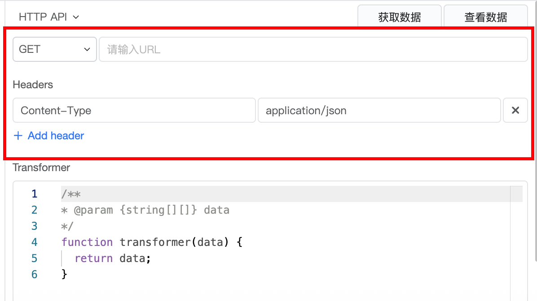Click line number 5 in the code gutter

click(x=35, y=258)
